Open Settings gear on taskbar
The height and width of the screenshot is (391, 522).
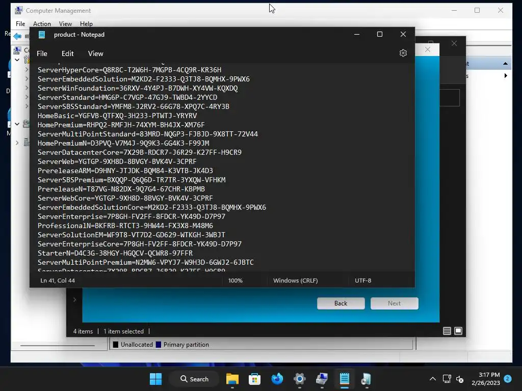point(300,379)
